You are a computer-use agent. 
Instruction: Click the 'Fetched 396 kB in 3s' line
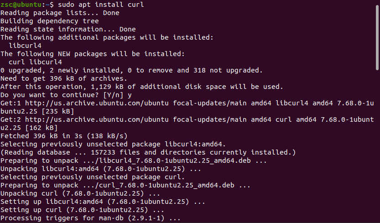64,136
